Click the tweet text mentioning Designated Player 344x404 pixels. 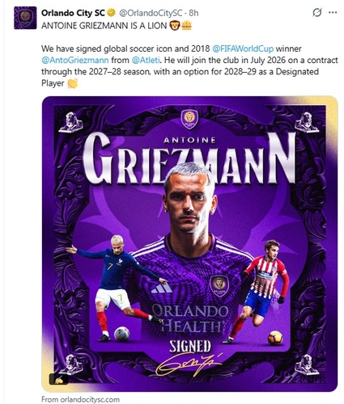coord(189,66)
